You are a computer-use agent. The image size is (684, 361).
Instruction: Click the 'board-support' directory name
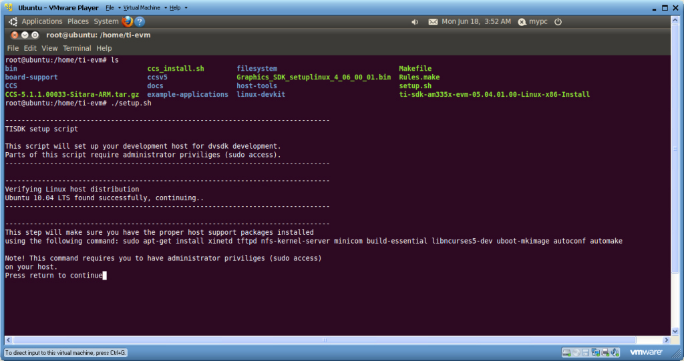pos(31,77)
